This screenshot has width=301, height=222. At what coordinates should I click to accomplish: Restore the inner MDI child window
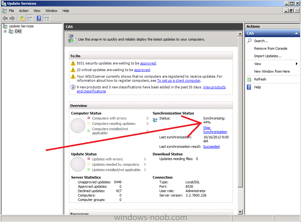click(x=291, y=11)
